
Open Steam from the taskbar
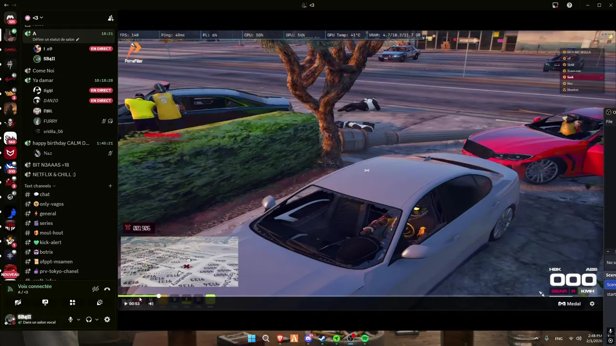point(322,338)
